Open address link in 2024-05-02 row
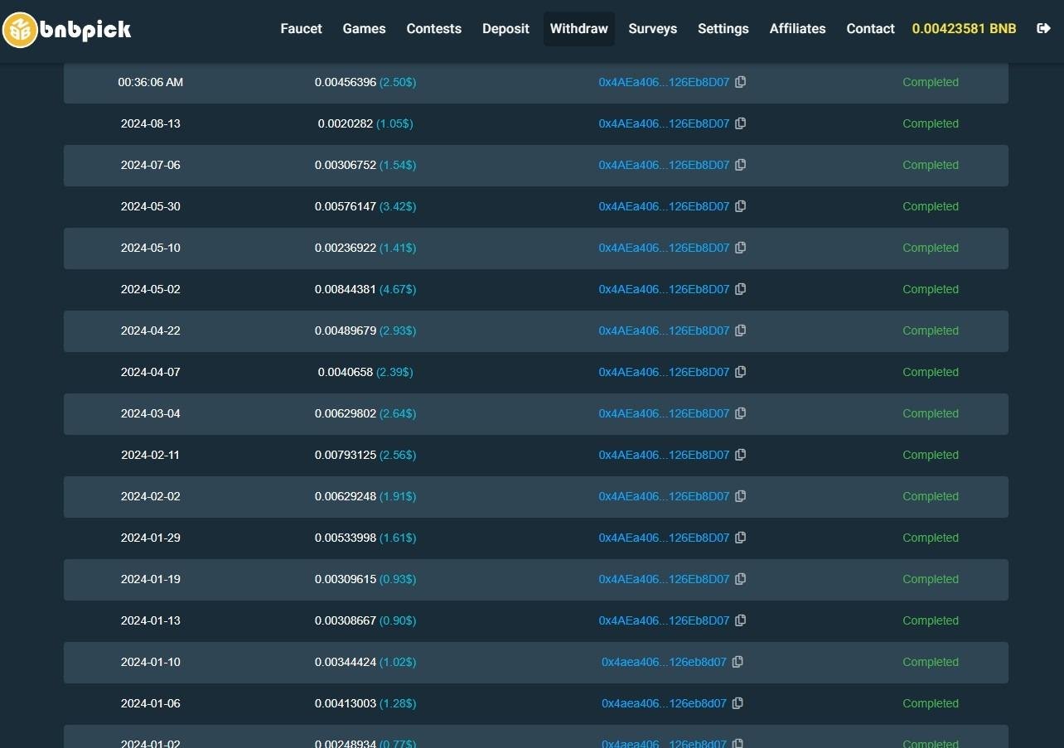 point(664,289)
